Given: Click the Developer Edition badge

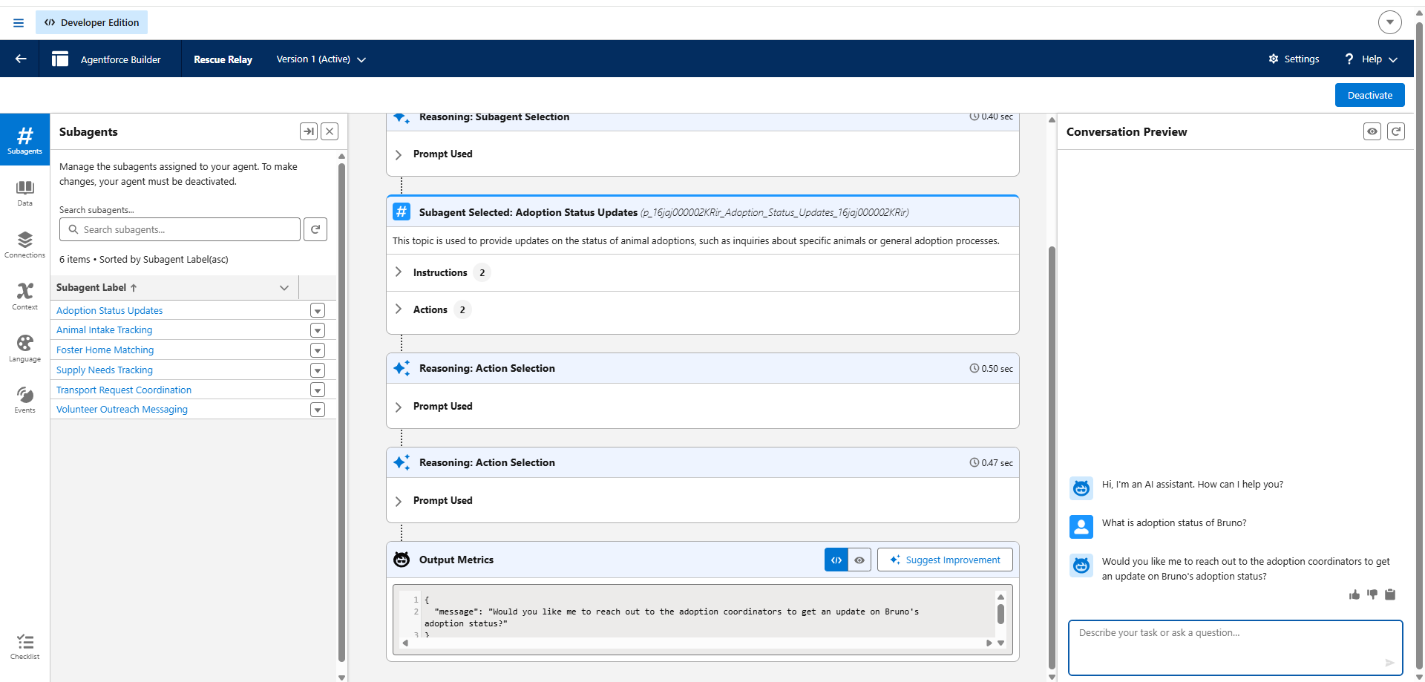Looking at the screenshot, I should [x=92, y=22].
